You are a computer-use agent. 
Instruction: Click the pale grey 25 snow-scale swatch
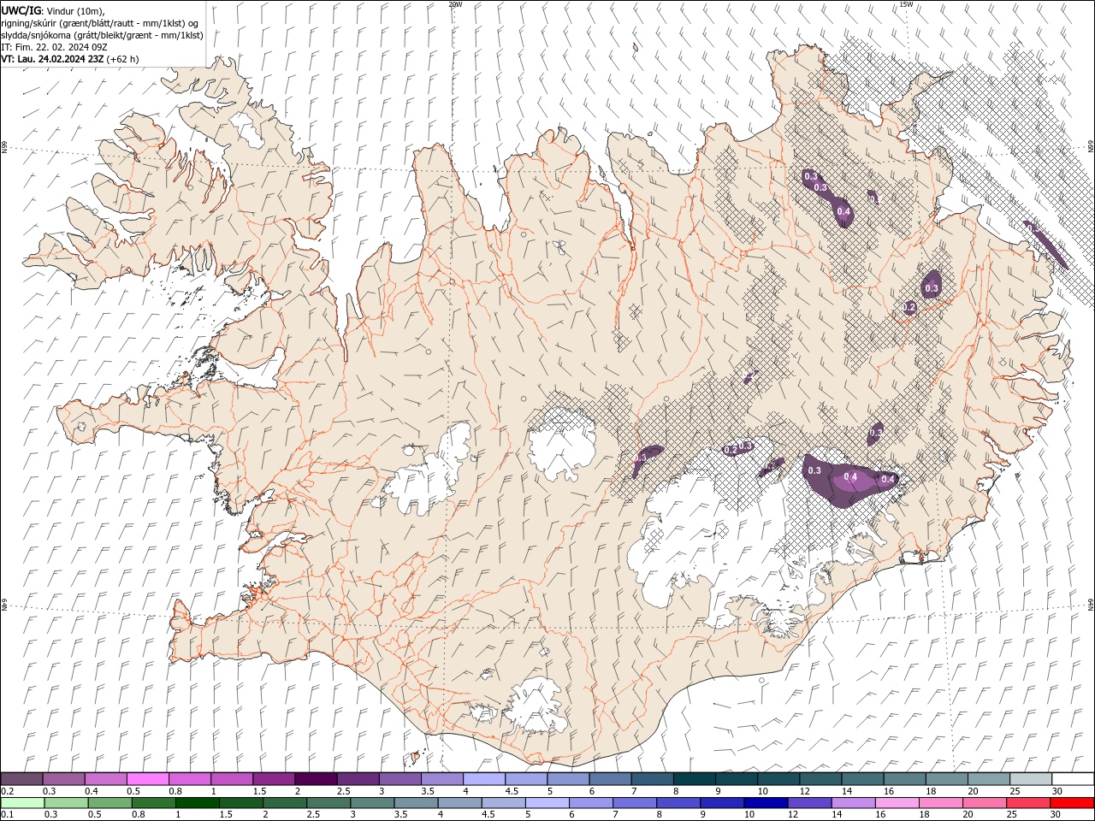tap(1031, 779)
